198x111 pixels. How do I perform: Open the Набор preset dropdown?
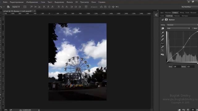click(182, 25)
